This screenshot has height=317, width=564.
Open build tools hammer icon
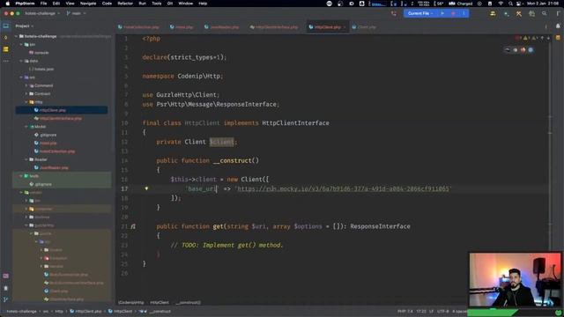coord(519,13)
